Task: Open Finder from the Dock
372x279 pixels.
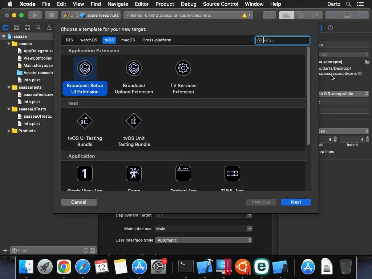Action: point(26,267)
